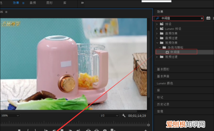The image size is (214, 131).
Task: Switch to the 图形 workspace tab
Action: pos(50,3)
